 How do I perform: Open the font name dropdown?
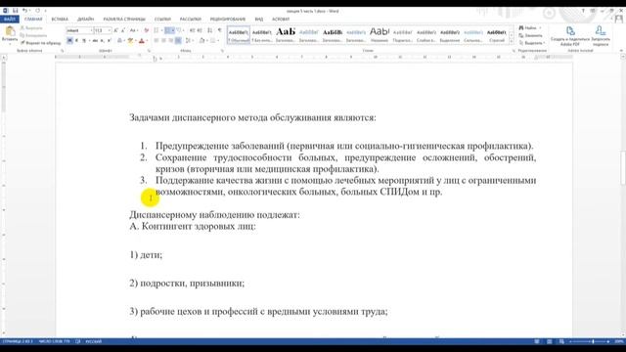91,30
